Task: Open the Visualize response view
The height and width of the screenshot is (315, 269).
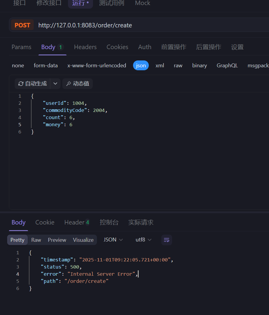Action: [83, 240]
